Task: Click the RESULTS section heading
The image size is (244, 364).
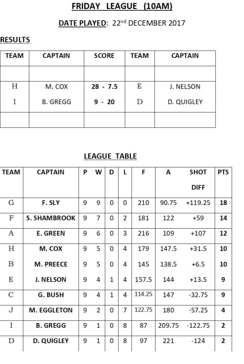Action: 15,40
